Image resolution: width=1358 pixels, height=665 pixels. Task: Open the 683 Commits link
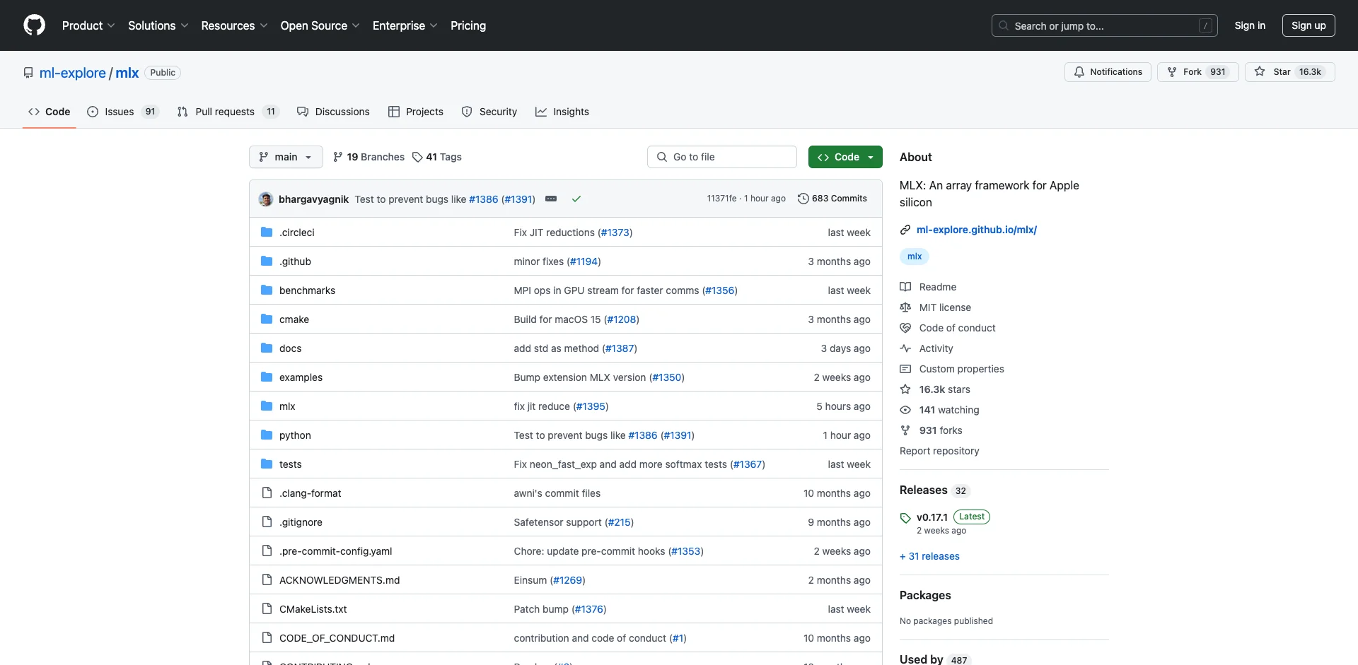[x=832, y=199]
